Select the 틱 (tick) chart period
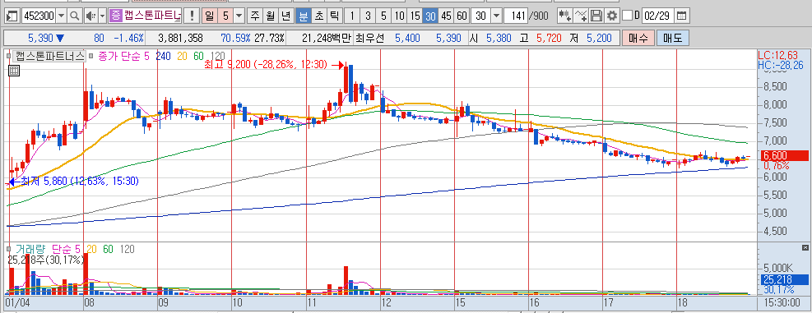This screenshot has width=812, height=313. pos(334,16)
